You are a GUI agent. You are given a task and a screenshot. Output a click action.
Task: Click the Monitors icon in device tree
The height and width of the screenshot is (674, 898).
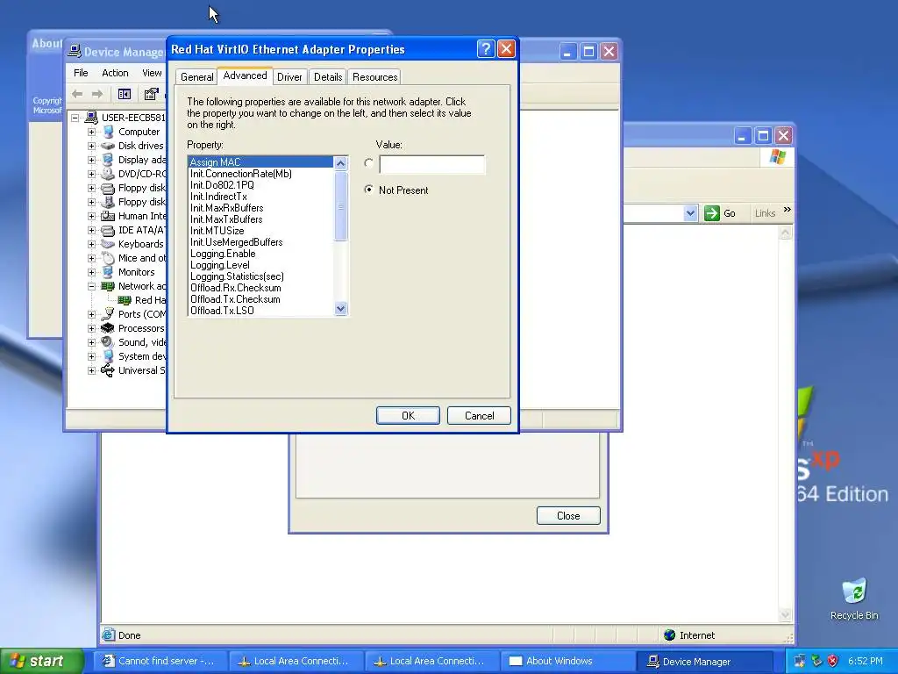pos(108,272)
